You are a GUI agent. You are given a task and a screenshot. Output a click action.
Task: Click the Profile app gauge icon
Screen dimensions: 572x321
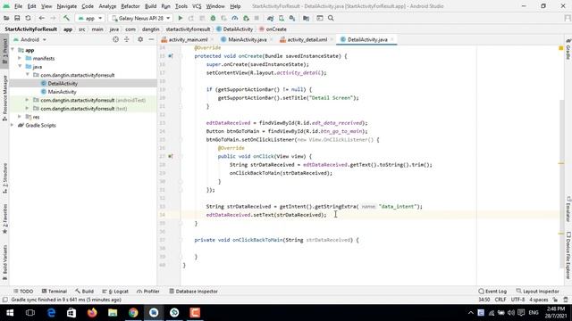[x=234, y=18]
